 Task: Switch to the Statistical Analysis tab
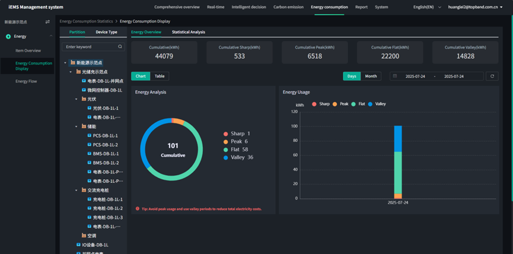click(188, 32)
